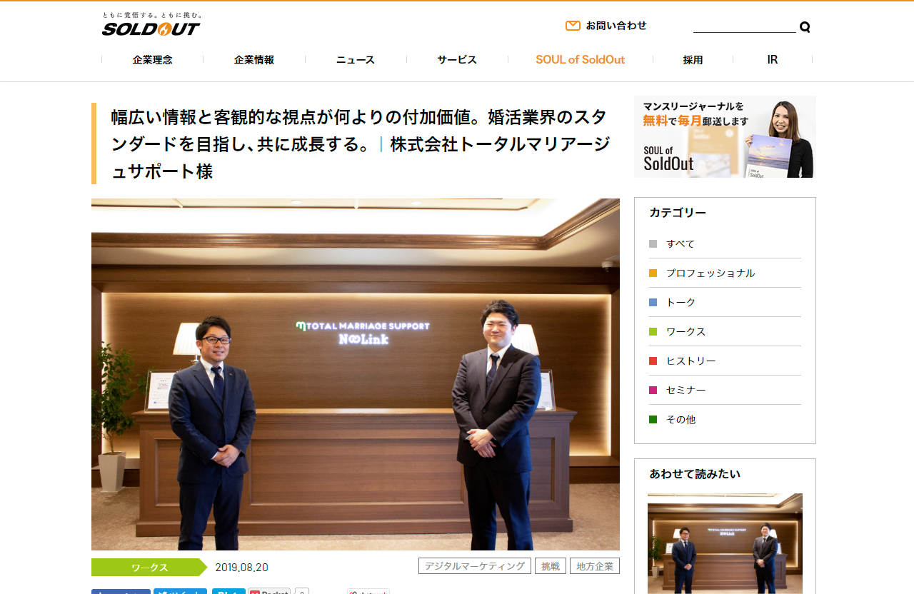The width and height of the screenshot is (914, 594).
Task: Click the orange swatch beside プロフェッショナル
Action: click(x=653, y=273)
